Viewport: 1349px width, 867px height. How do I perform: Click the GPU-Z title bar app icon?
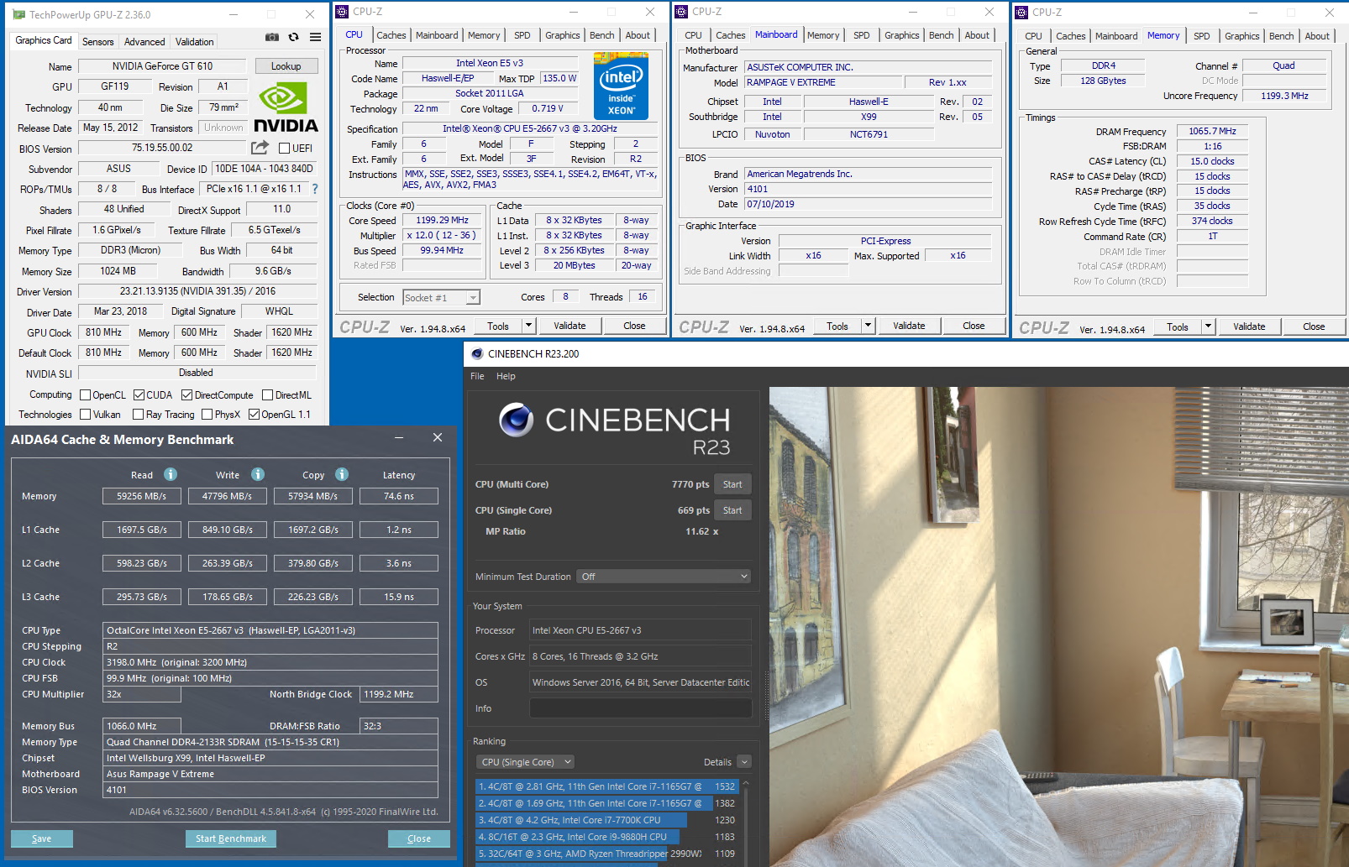(x=19, y=14)
